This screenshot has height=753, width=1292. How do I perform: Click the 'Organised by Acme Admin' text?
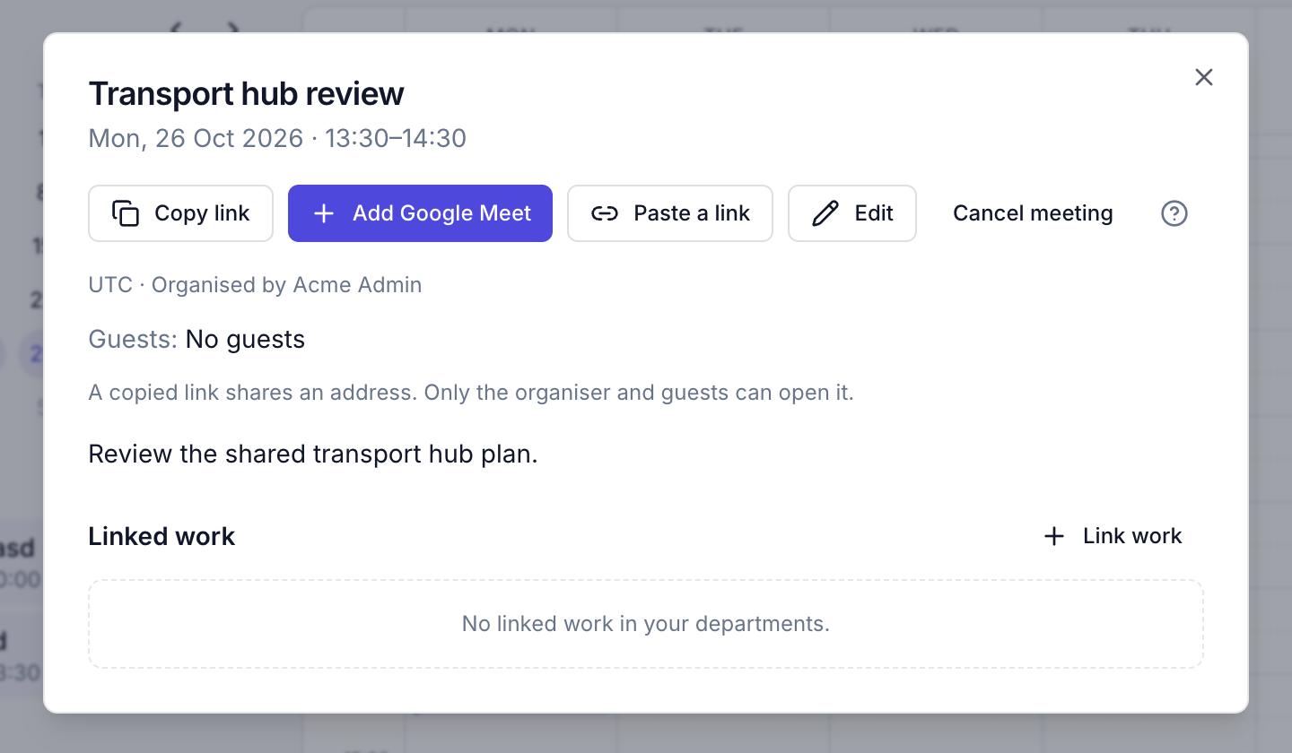click(x=286, y=285)
